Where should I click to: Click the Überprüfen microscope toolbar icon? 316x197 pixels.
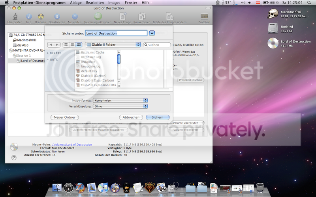tap(15, 17)
